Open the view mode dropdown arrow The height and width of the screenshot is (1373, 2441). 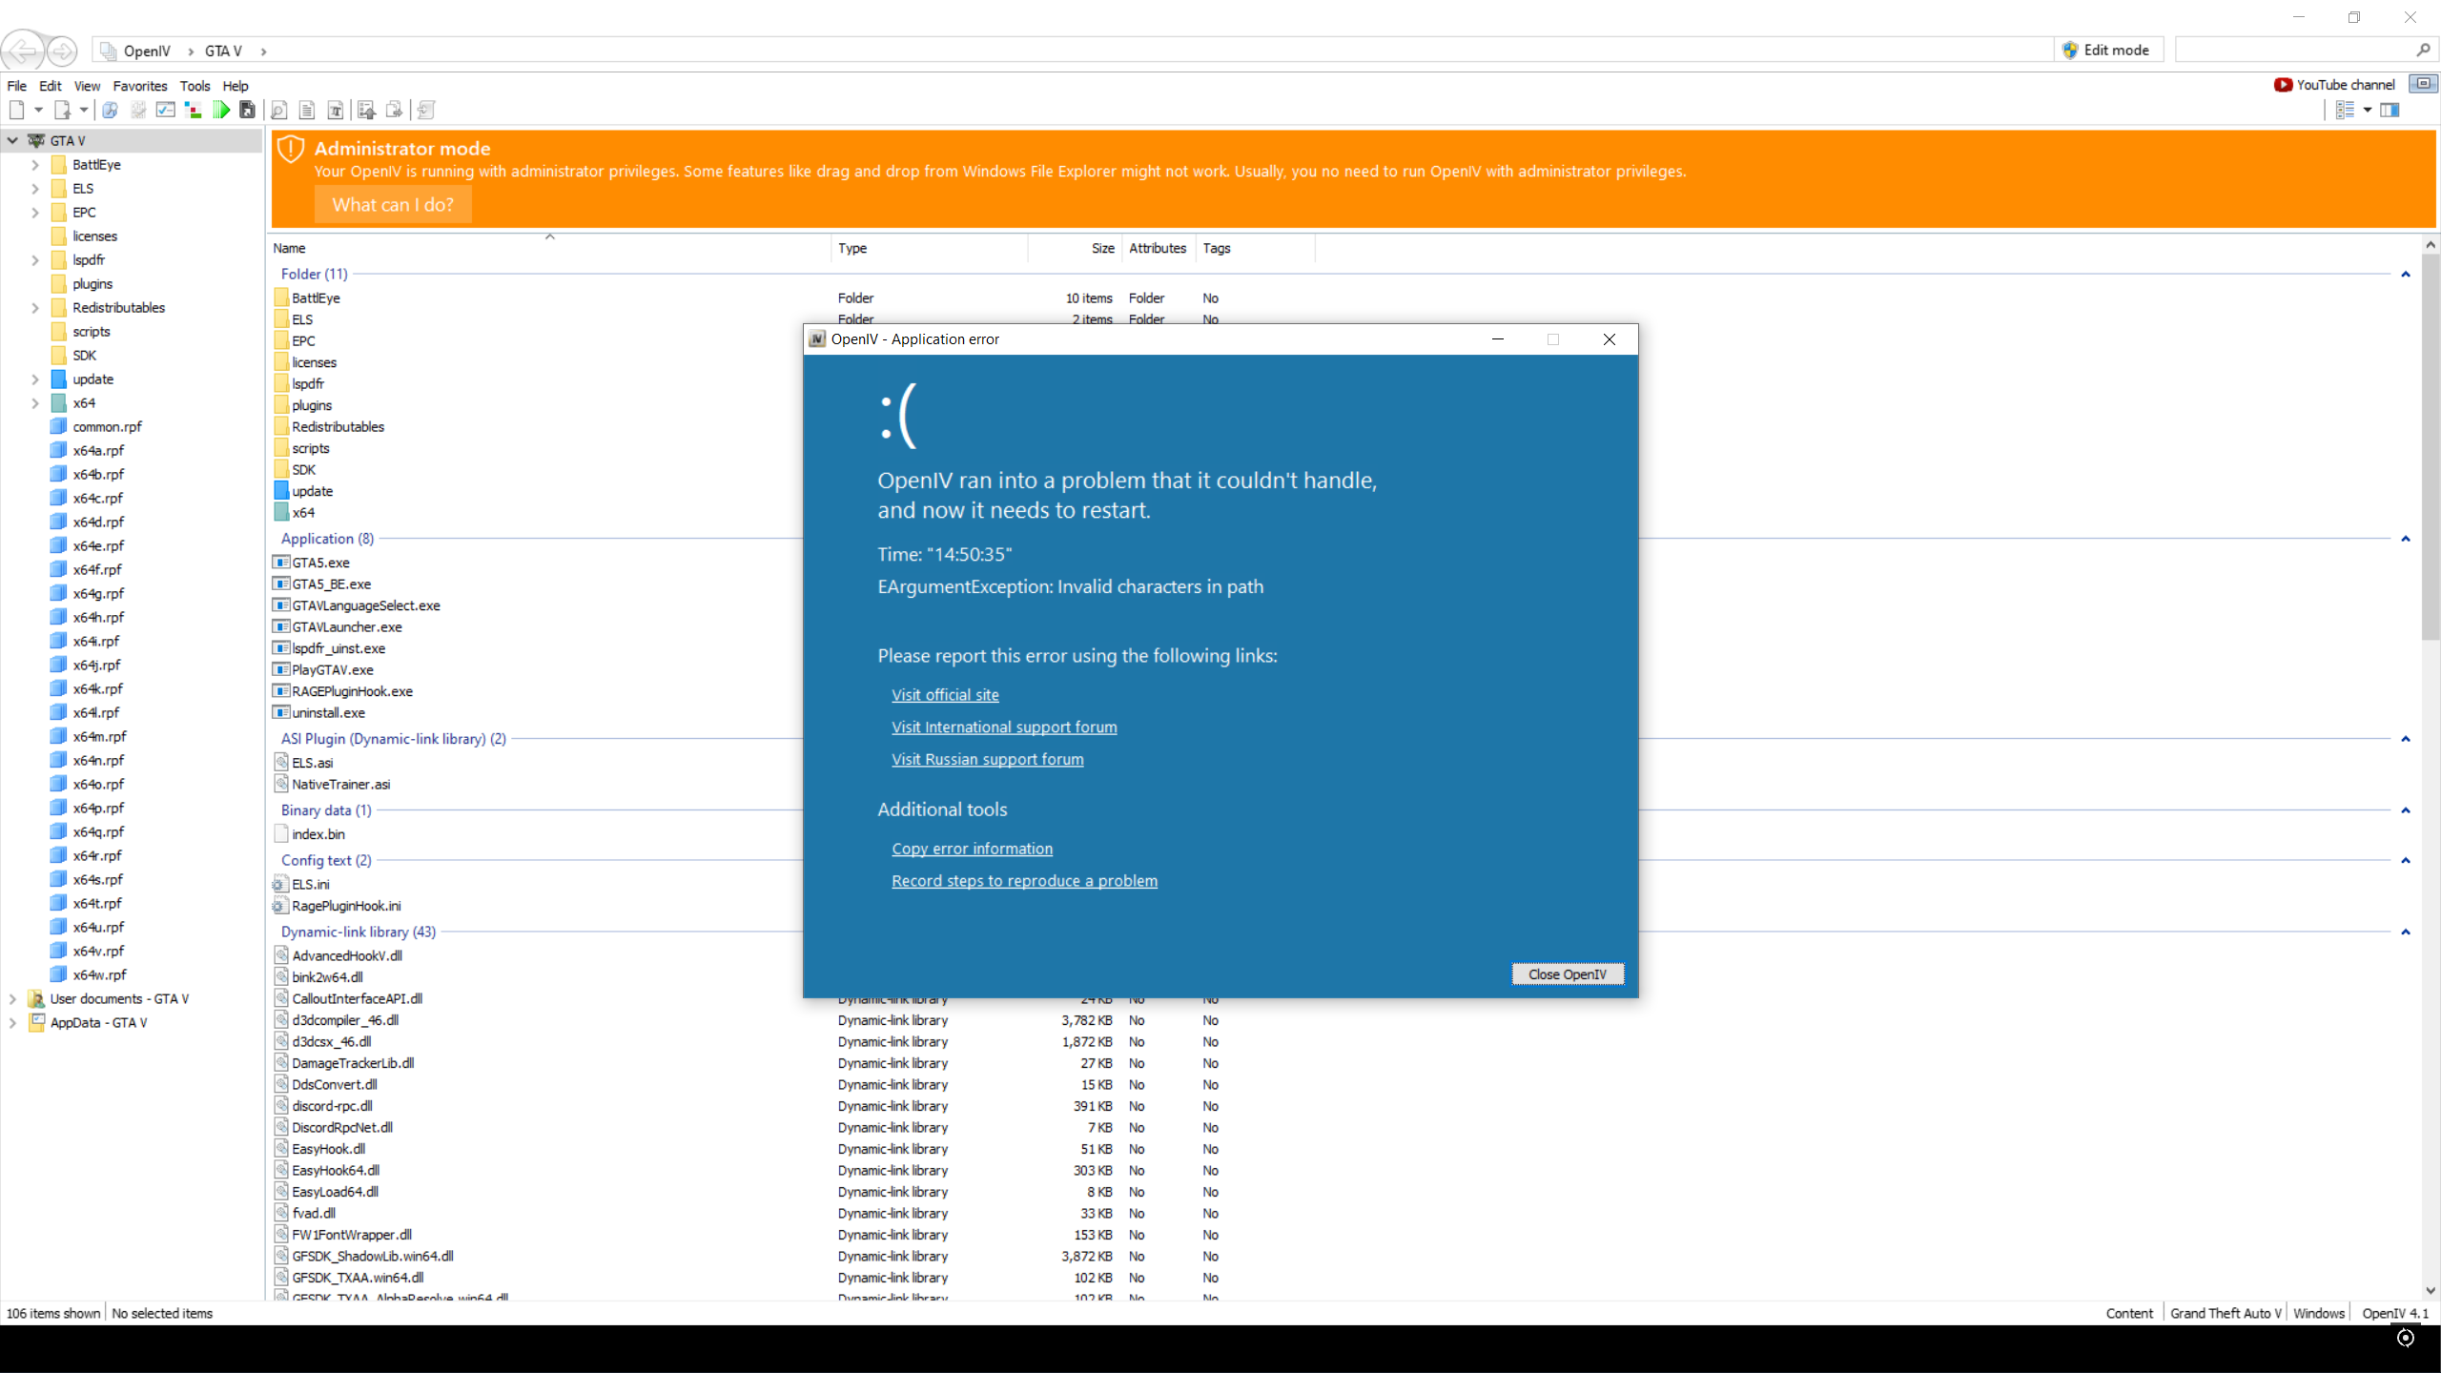coord(2368,111)
